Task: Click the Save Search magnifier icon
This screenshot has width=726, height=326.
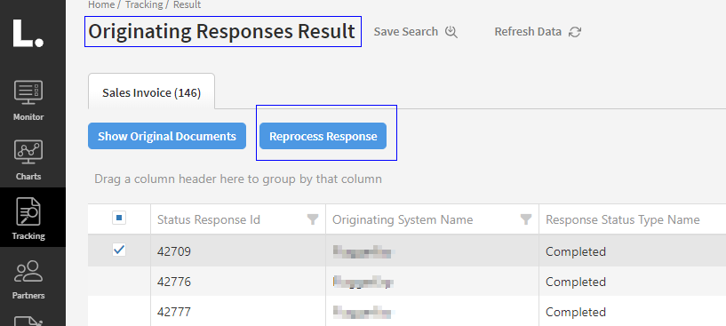Action: [451, 32]
